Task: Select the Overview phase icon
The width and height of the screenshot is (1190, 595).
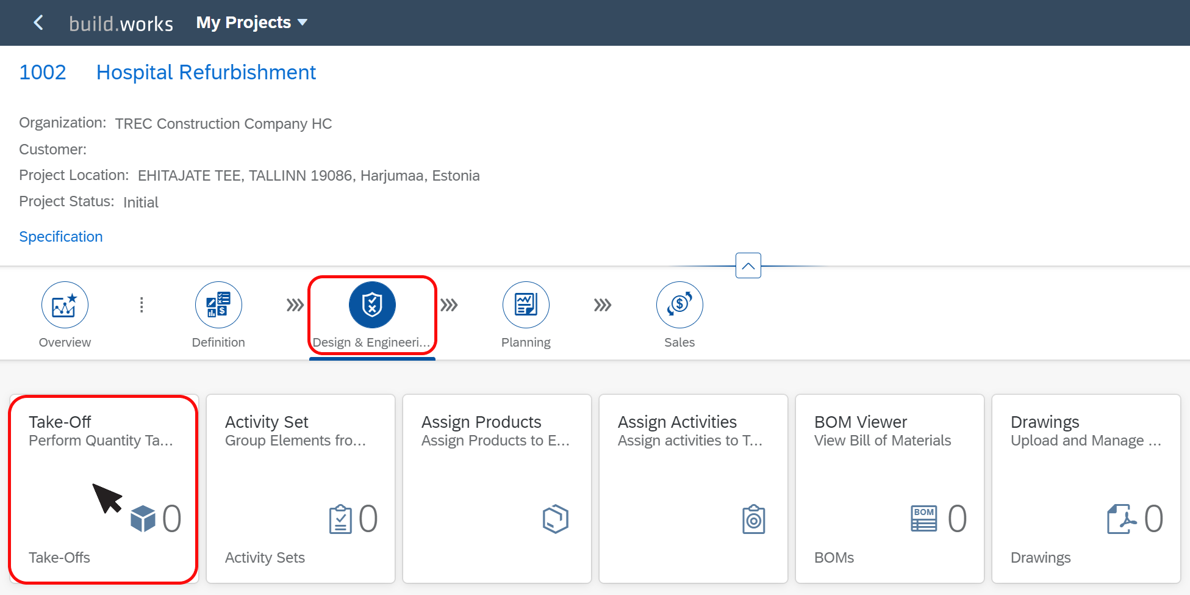Action: coord(65,305)
